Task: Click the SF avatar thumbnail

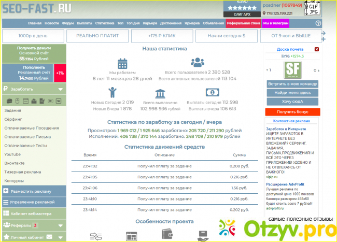Action: pos(292,70)
